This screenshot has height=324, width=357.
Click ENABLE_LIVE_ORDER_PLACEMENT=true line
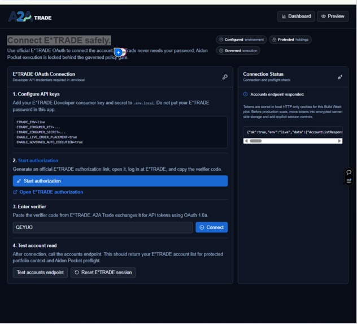coord(47,137)
